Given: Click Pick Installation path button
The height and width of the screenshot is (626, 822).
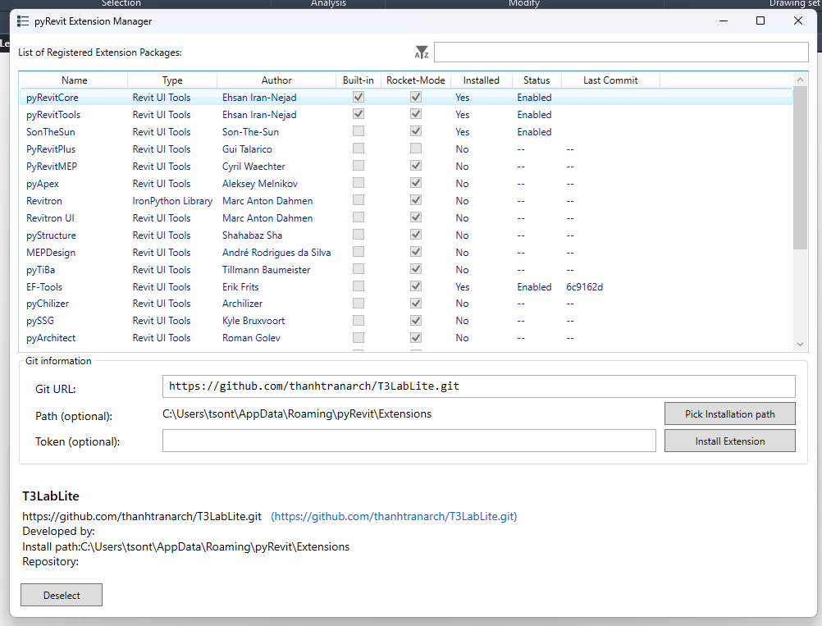Looking at the screenshot, I should [730, 414].
